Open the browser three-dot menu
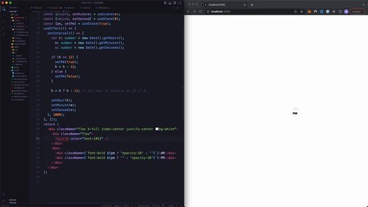 tap(364, 11)
